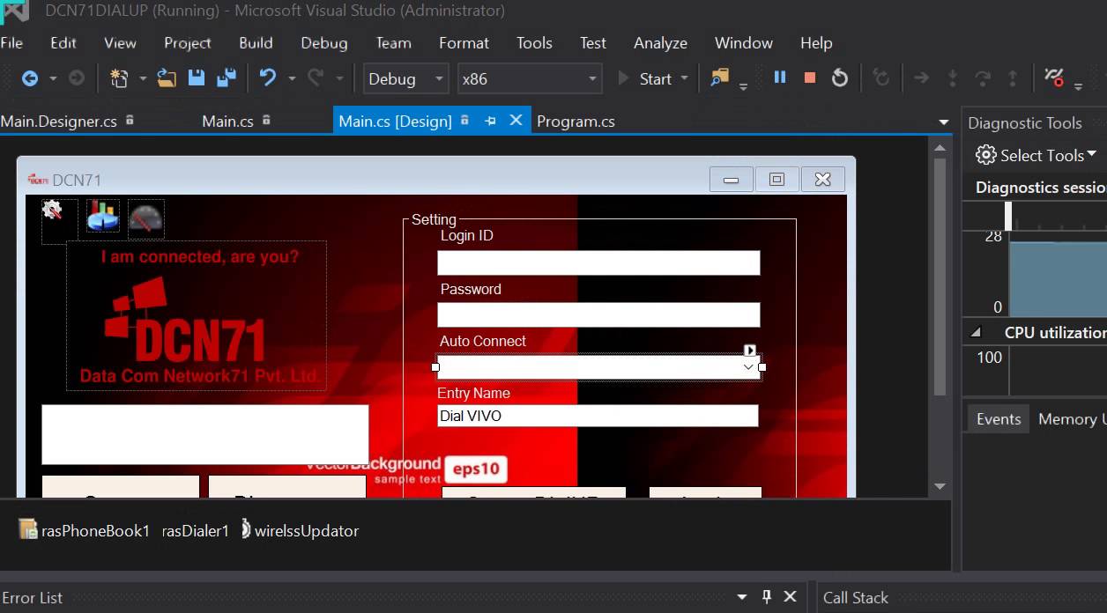Viewport: 1107px width, 613px height.
Task: Open the Undo history dropdown arrow
Action: 292,78
